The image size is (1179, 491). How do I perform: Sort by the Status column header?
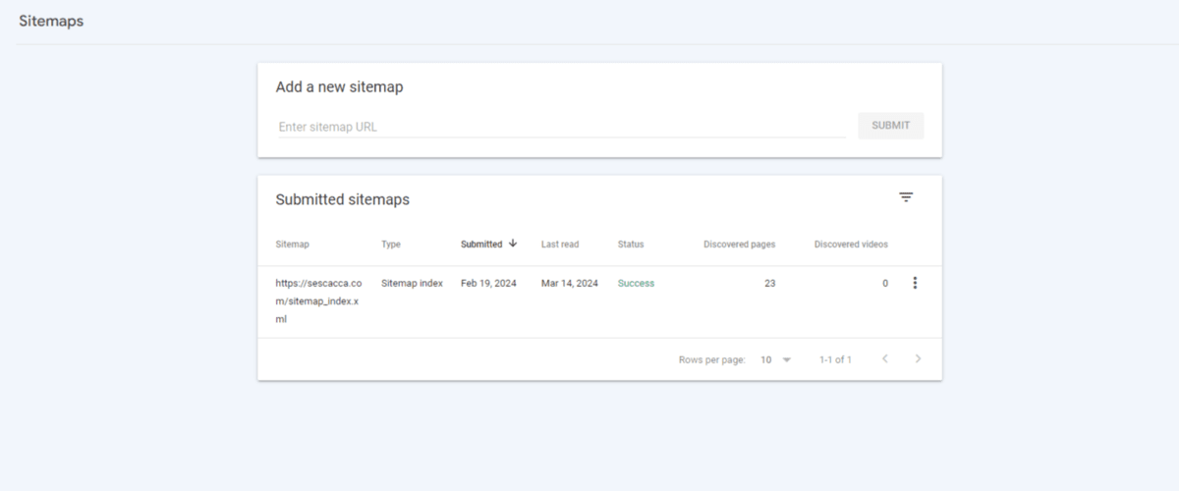coord(631,245)
